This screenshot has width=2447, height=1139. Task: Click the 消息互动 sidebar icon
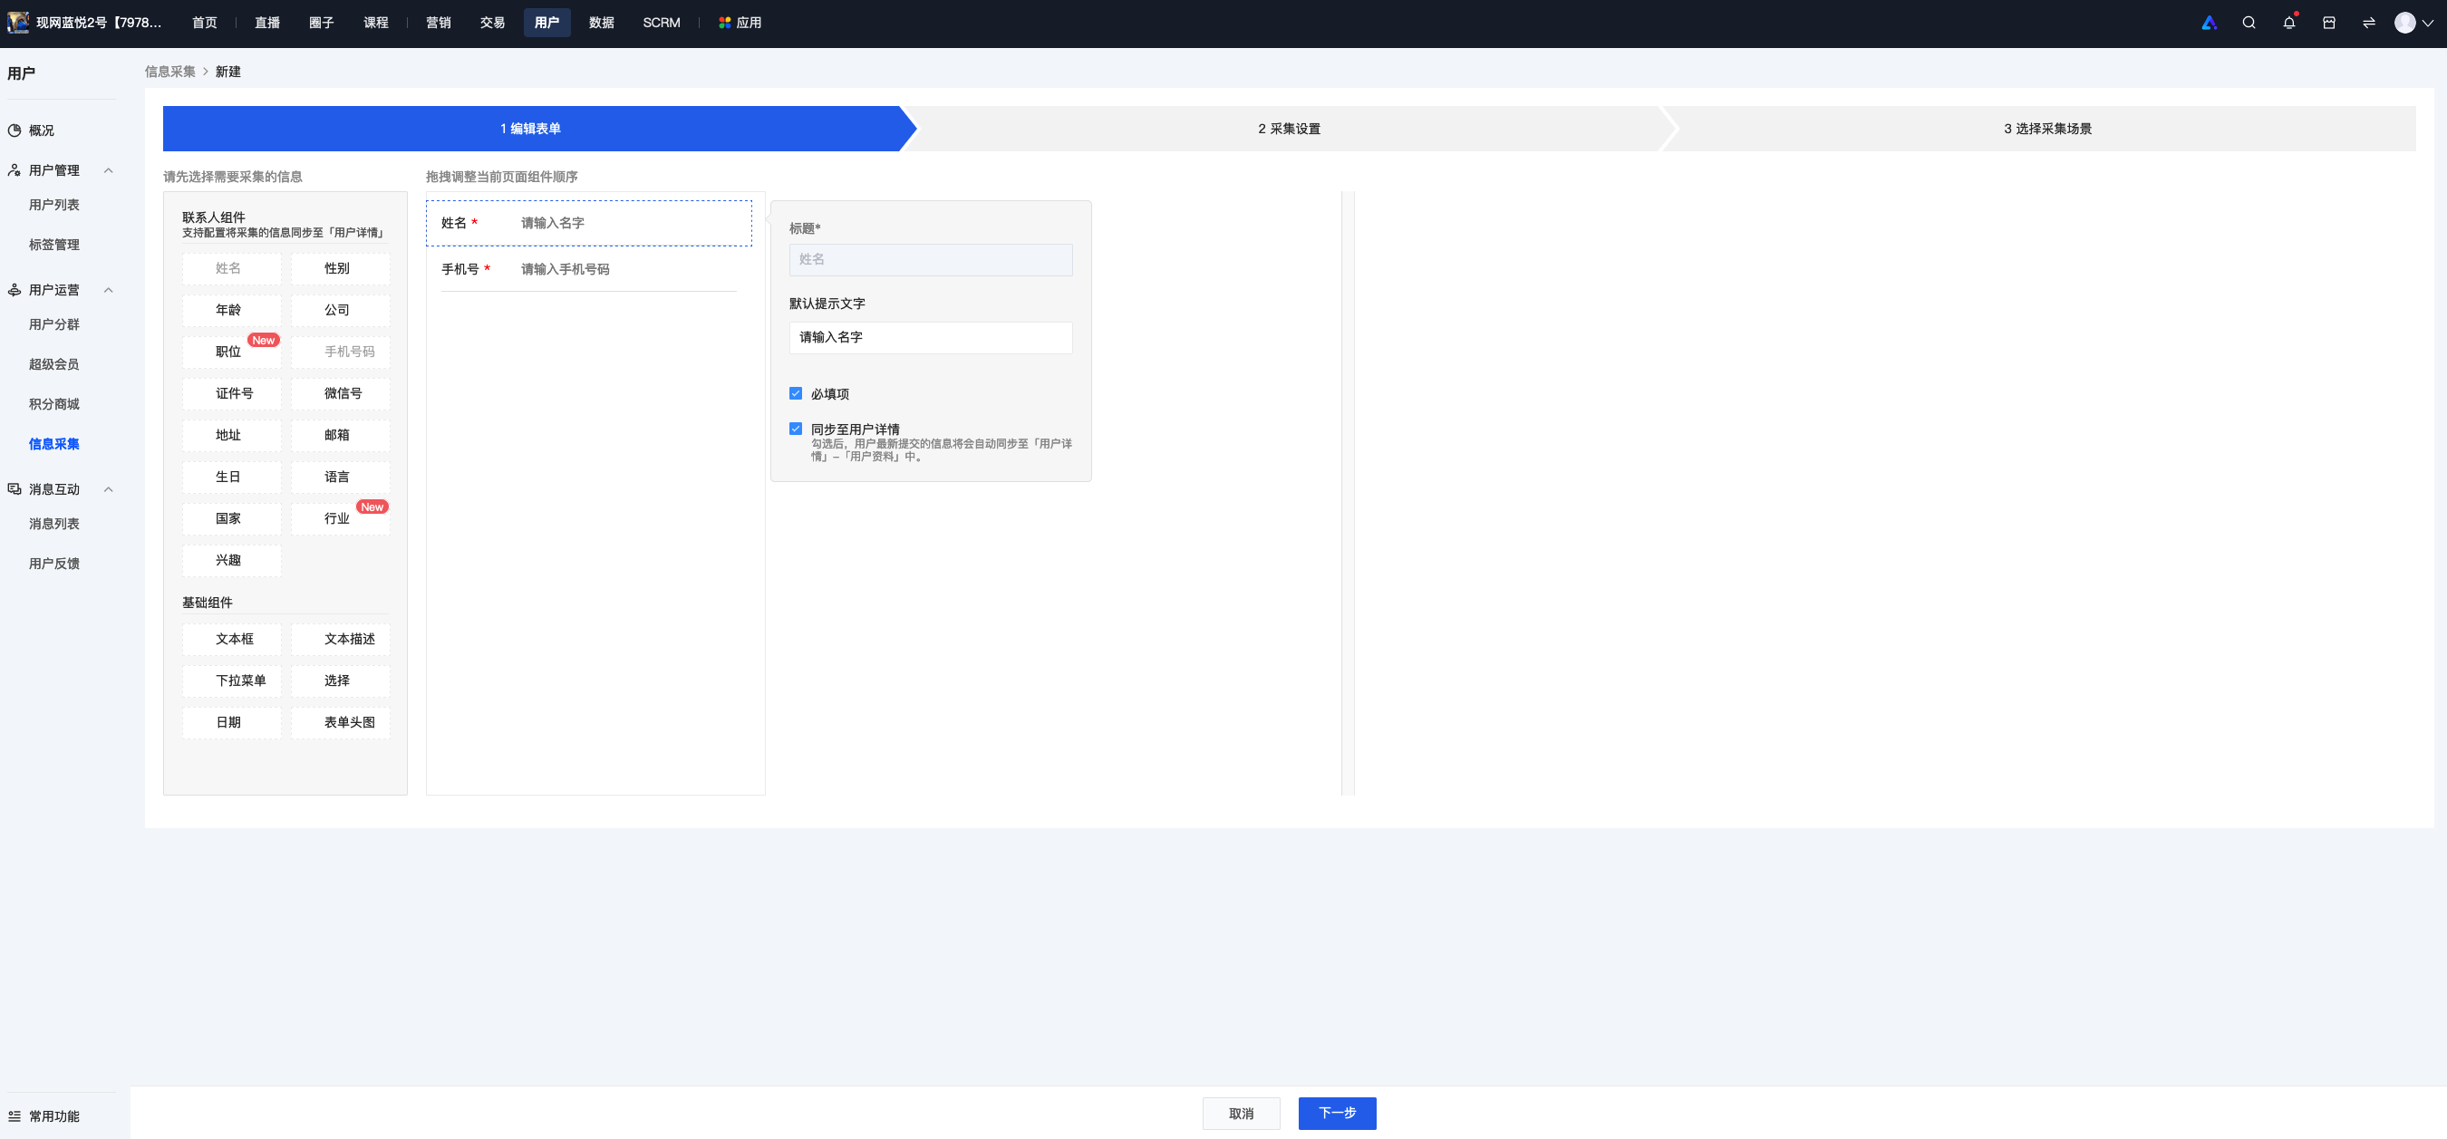15,489
